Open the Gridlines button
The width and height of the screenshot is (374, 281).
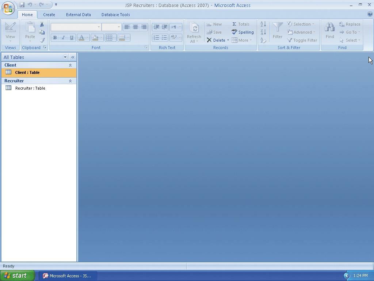[x=111, y=38]
